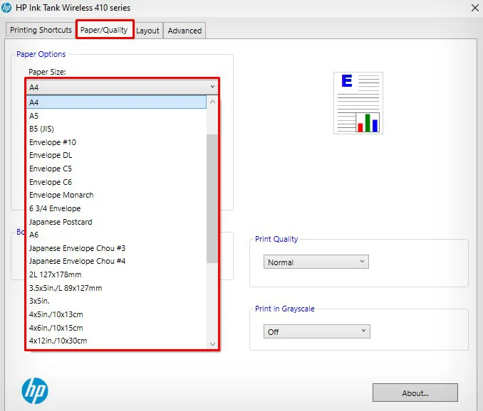Click the scroll down arrow in paper list
Viewport: 483px width, 411px height.
point(212,343)
